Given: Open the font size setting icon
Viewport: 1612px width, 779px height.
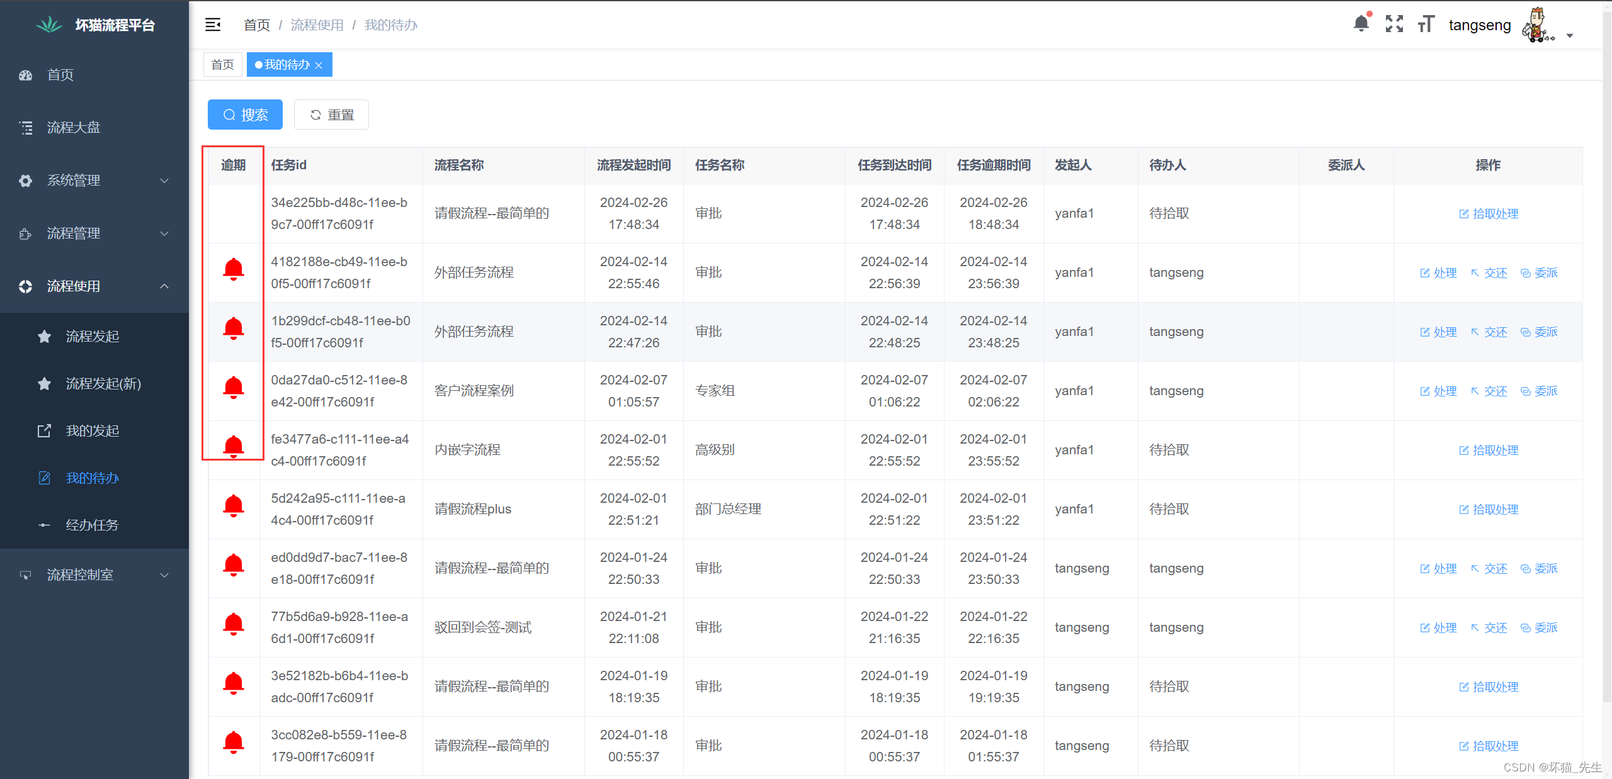Looking at the screenshot, I should pos(1426,24).
